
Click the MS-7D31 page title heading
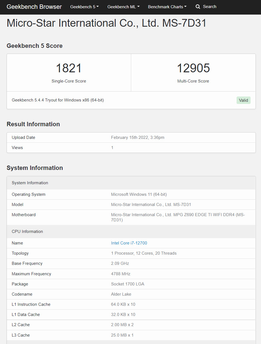pos(106,23)
